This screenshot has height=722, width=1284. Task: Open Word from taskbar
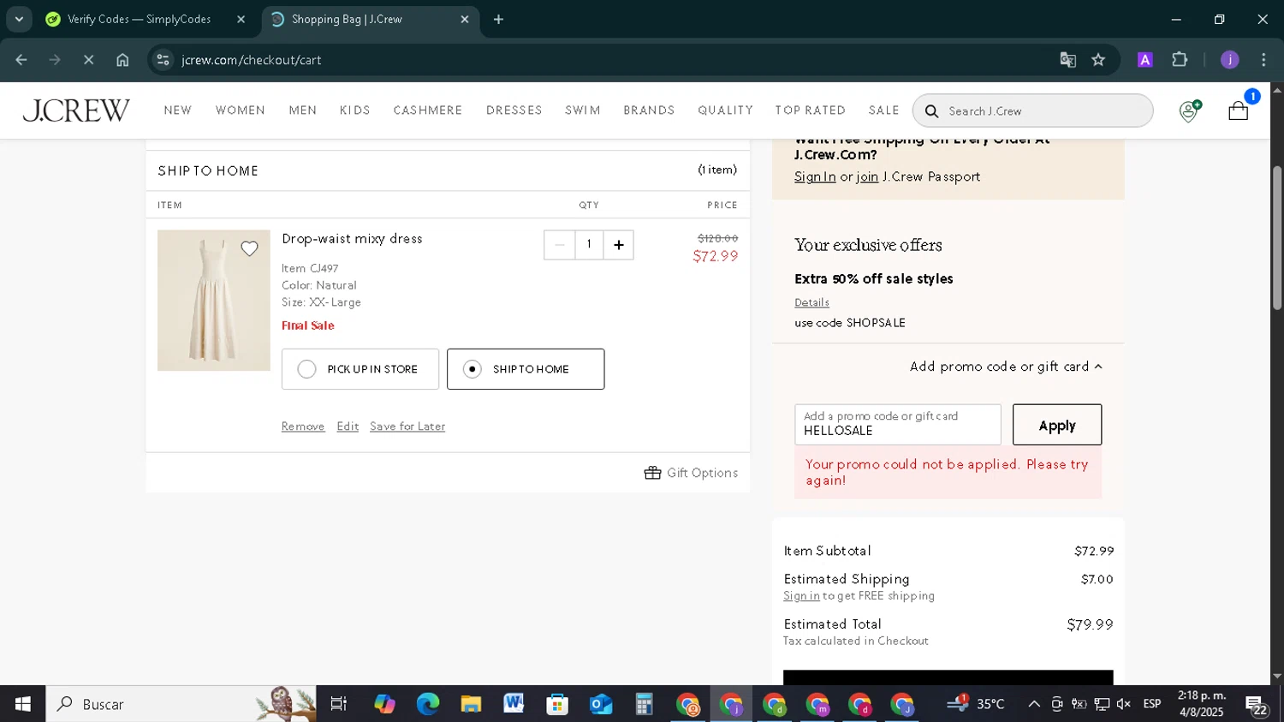click(x=514, y=704)
